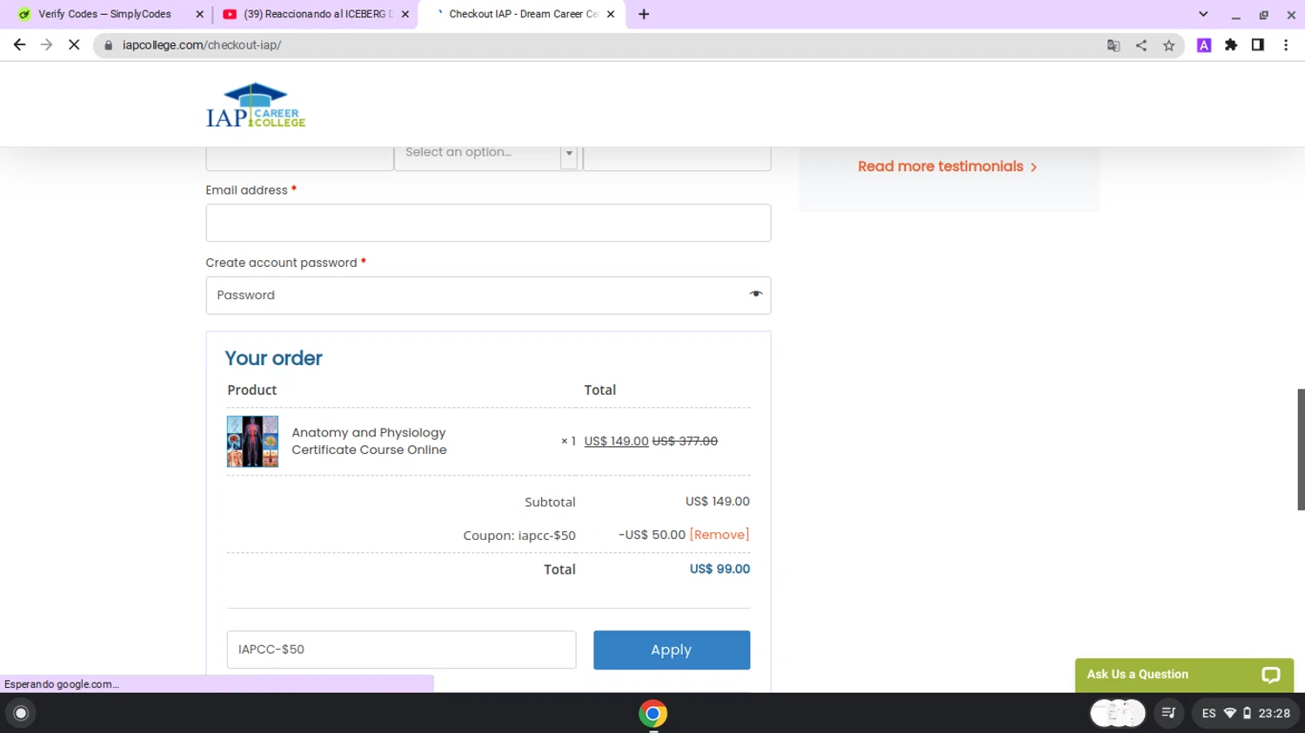Click the US$ 377.00 strikethrough price
Screen dimensions: 1305x733
[x=685, y=441]
